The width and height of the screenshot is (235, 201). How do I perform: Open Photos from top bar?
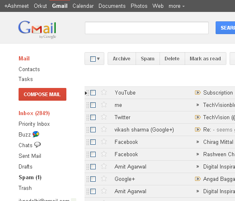[x=139, y=6]
